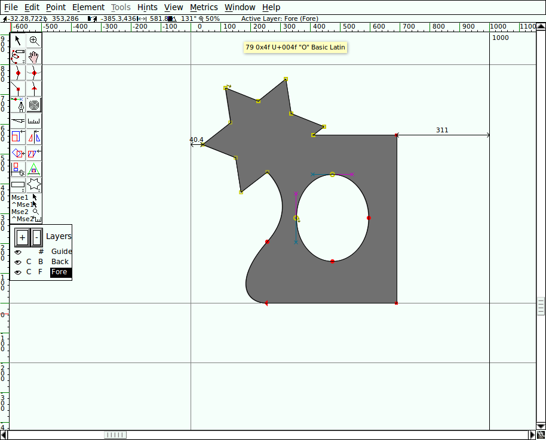
Task: Click the plus button to add layer
Action: tap(22, 237)
